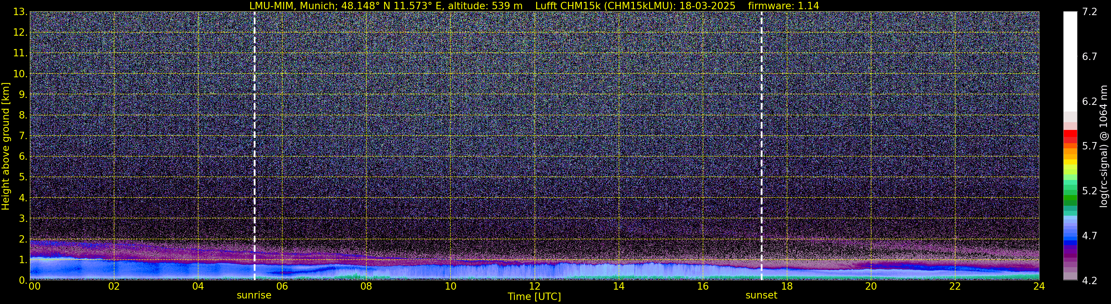Click the colorbar tick label '6.2'

(1090, 101)
